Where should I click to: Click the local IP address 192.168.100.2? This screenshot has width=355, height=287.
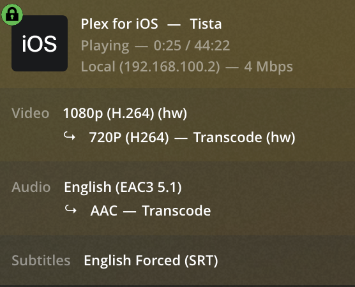point(170,67)
